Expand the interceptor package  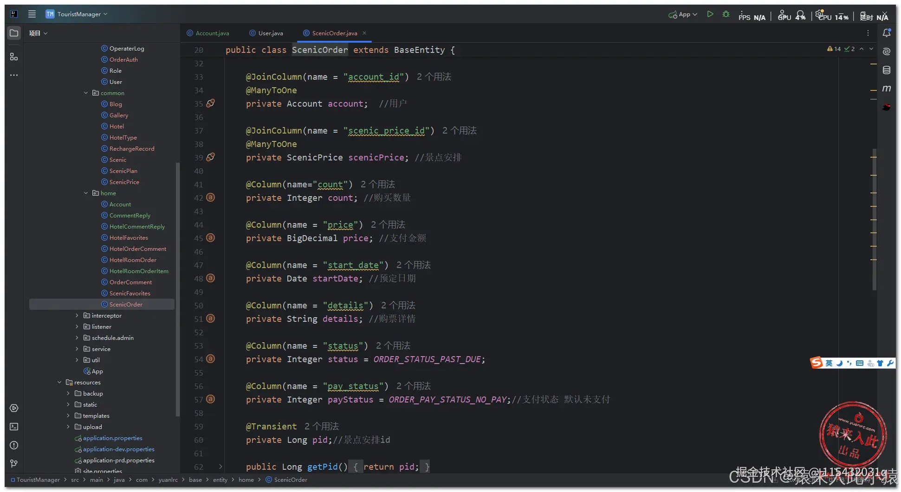tap(77, 316)
